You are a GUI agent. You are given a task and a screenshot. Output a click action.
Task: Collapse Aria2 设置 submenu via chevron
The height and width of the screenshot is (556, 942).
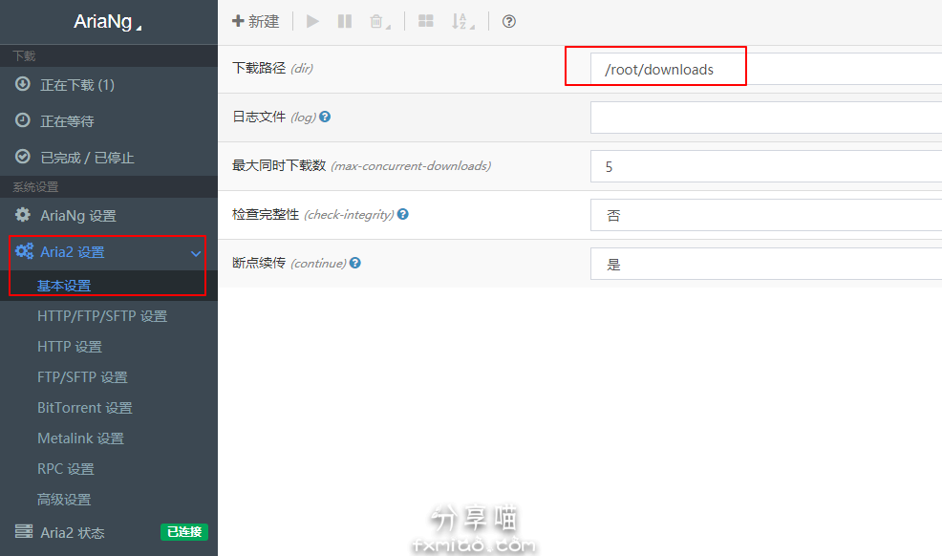pyautogui.click(x=196, y=253)
